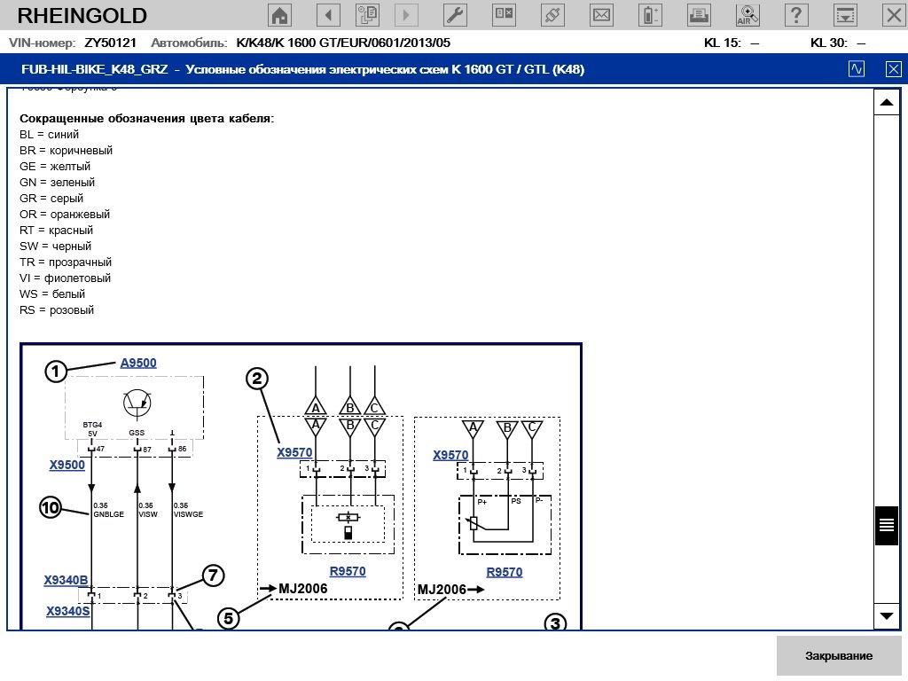Click the scrollbar up arrow
This screenshot has height=681, width=908.
[886, 103]
